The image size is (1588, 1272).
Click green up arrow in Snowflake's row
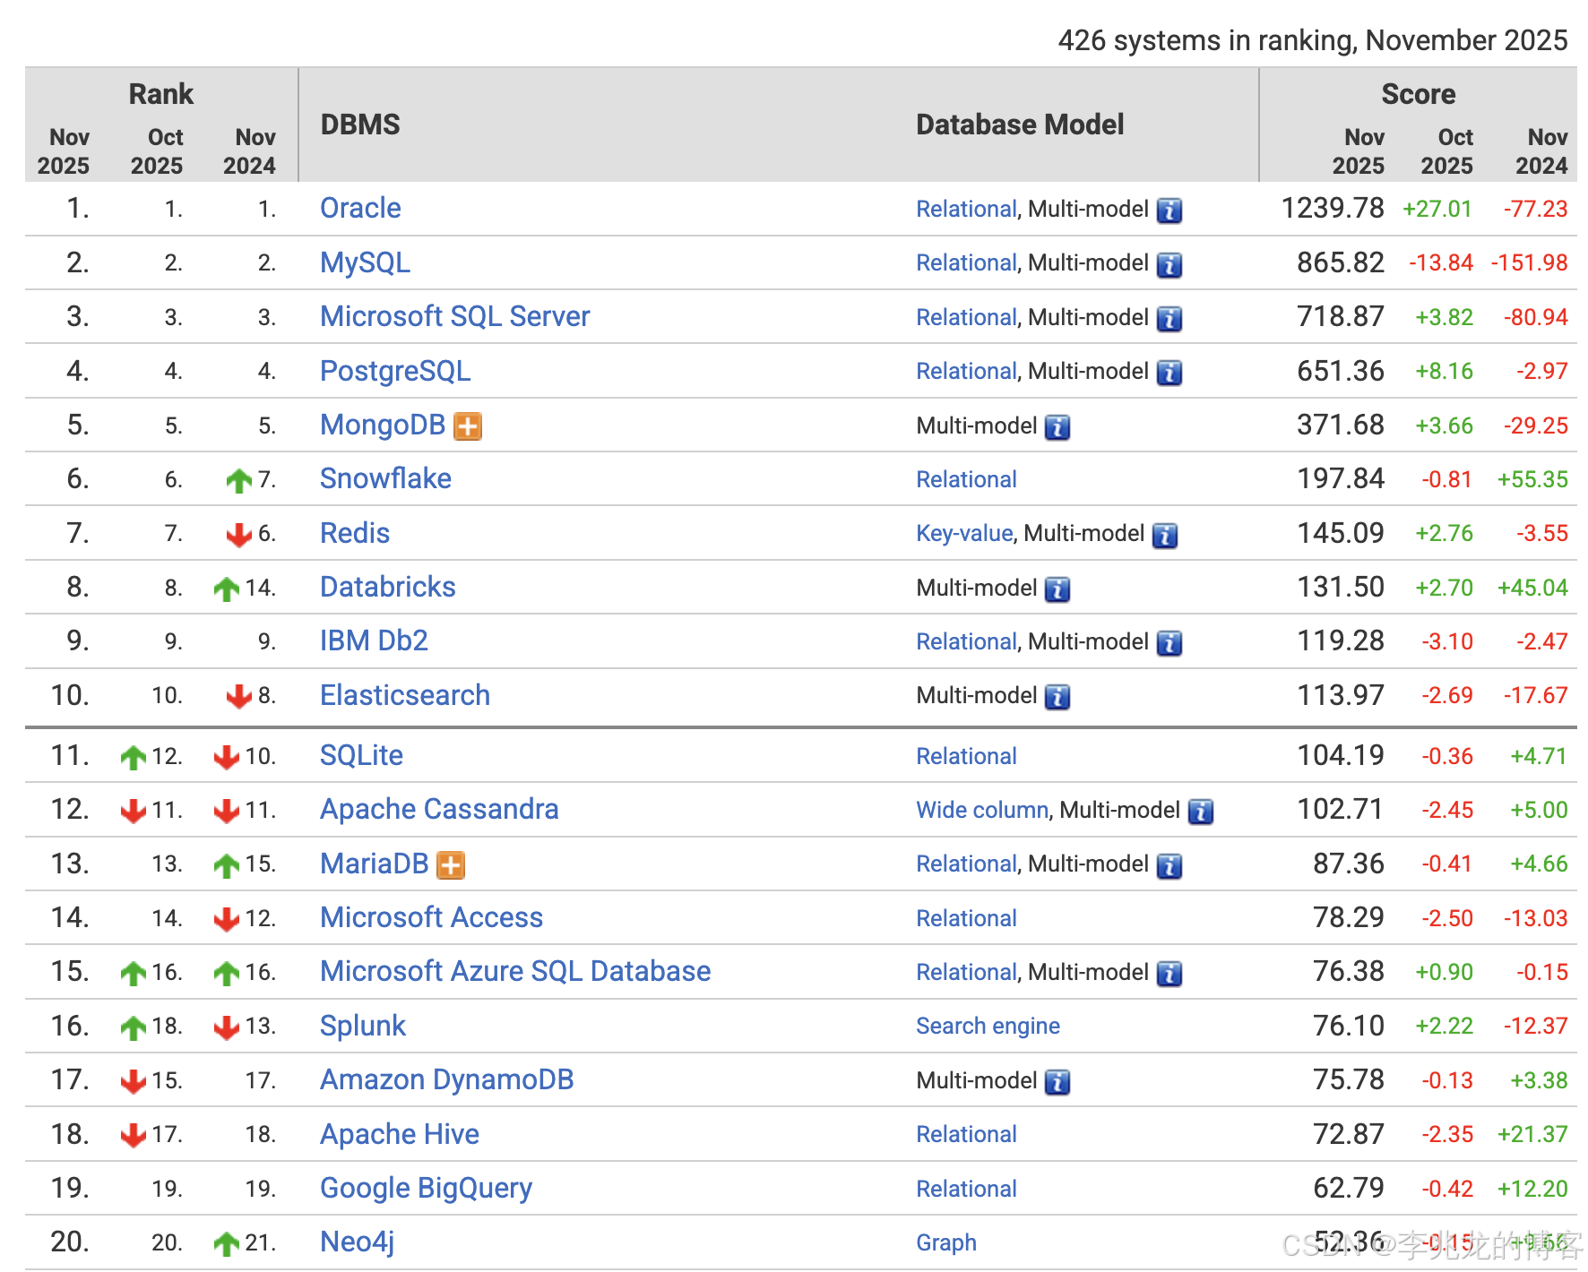[239, 481]
